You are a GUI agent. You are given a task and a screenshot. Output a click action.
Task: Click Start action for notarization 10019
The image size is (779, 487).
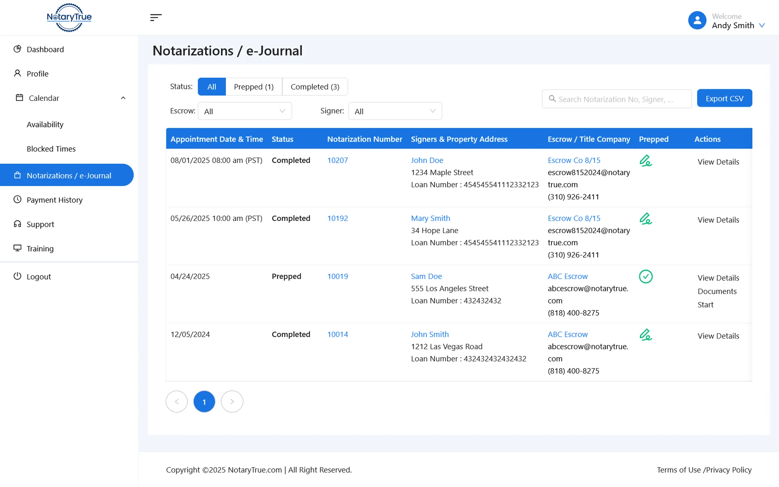[705, 305]
